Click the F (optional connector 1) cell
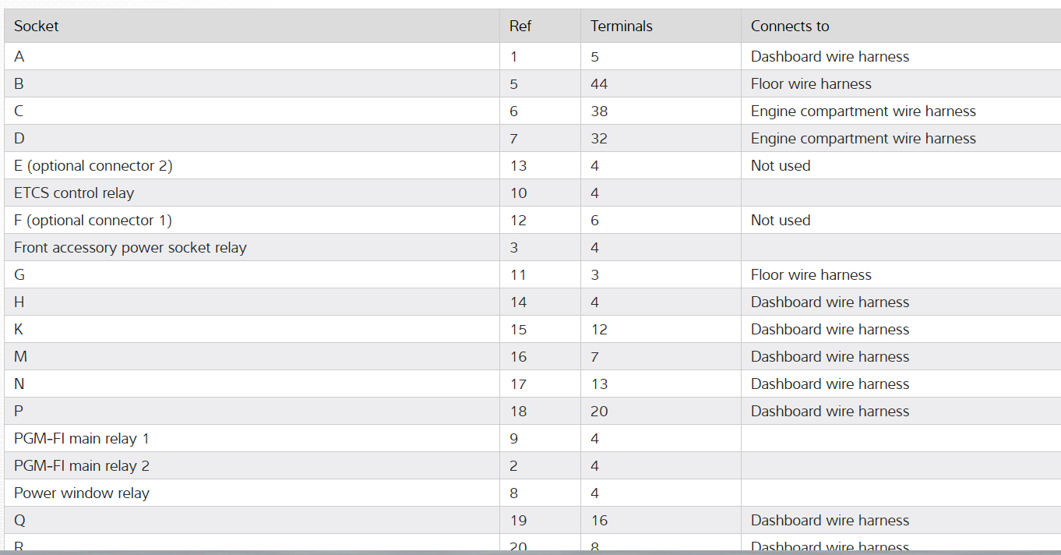This screenshot has width=1061, height=555. 93,221
